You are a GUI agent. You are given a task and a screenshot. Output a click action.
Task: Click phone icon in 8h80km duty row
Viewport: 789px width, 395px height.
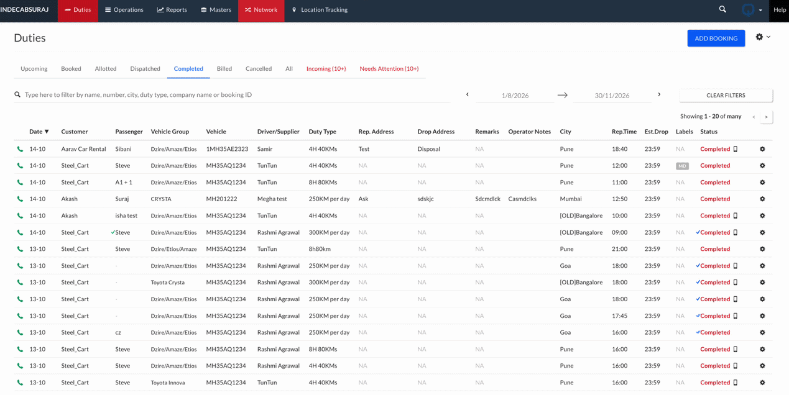click(x=20, y=249)
